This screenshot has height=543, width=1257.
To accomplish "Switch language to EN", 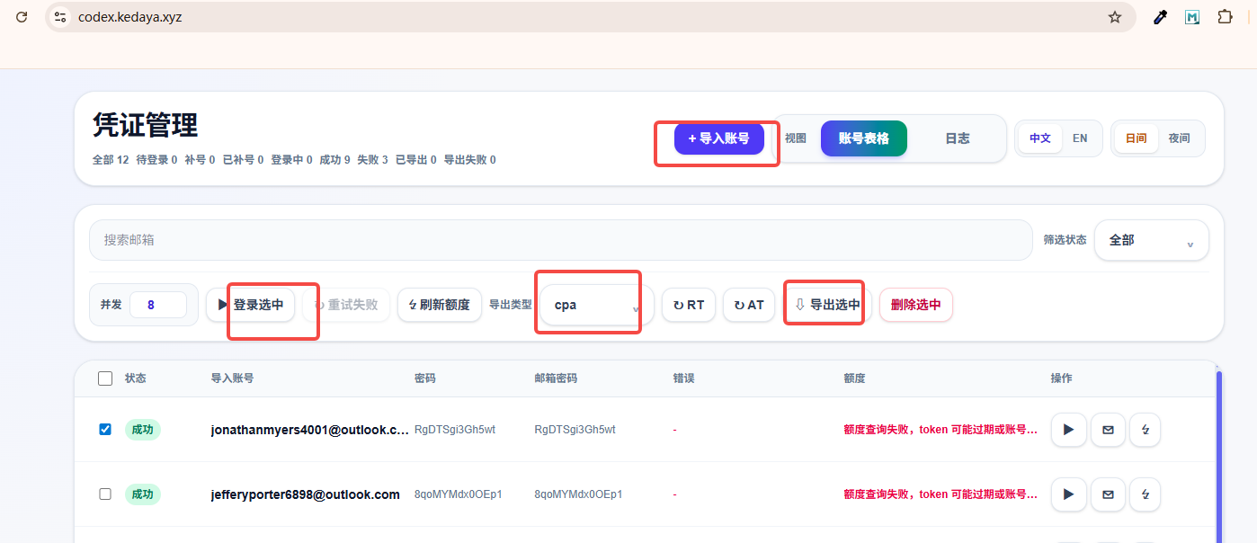I will pos(1080,138).
